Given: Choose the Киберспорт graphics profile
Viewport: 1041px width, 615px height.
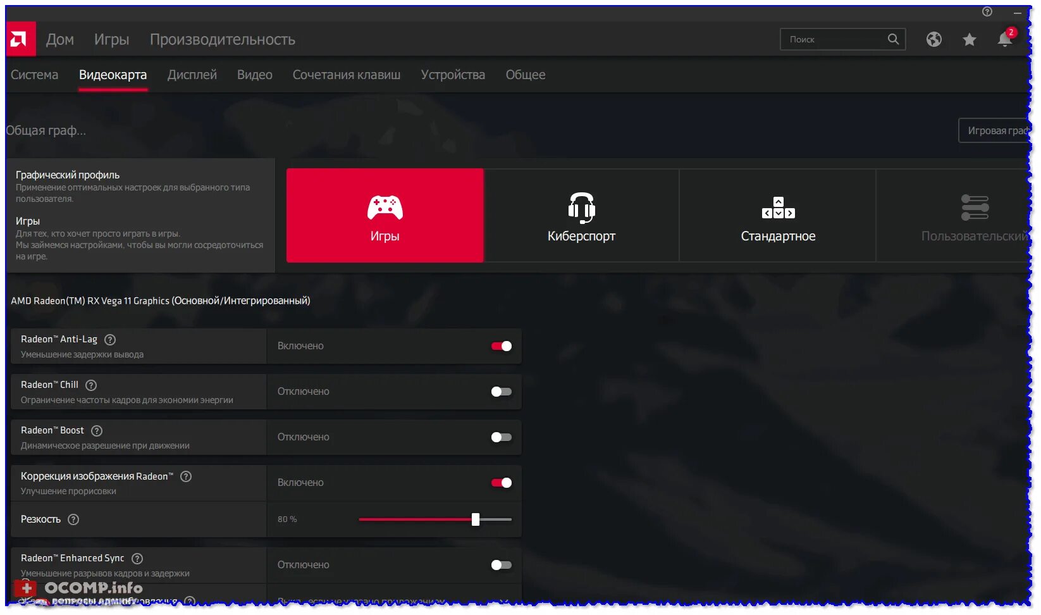Looking at the screenshot, I should (x=582, y=215).
